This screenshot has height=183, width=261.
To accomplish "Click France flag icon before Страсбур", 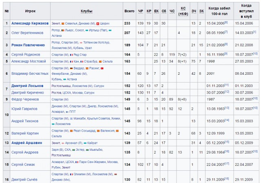I will point(82,62).
